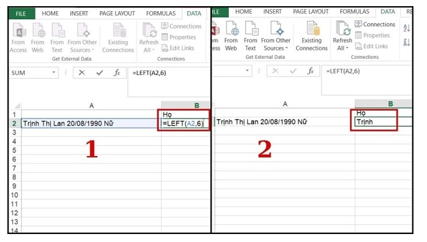Click Edit Links in right window
This screenshot has height=242, width=427.
tap(372, 46)
